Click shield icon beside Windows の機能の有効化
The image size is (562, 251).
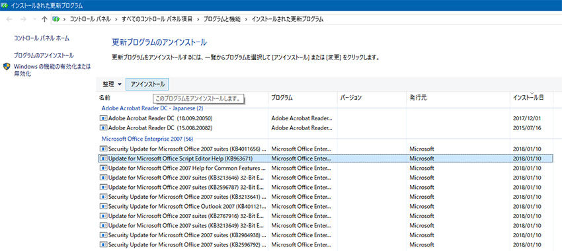click(x=7, y=67)
